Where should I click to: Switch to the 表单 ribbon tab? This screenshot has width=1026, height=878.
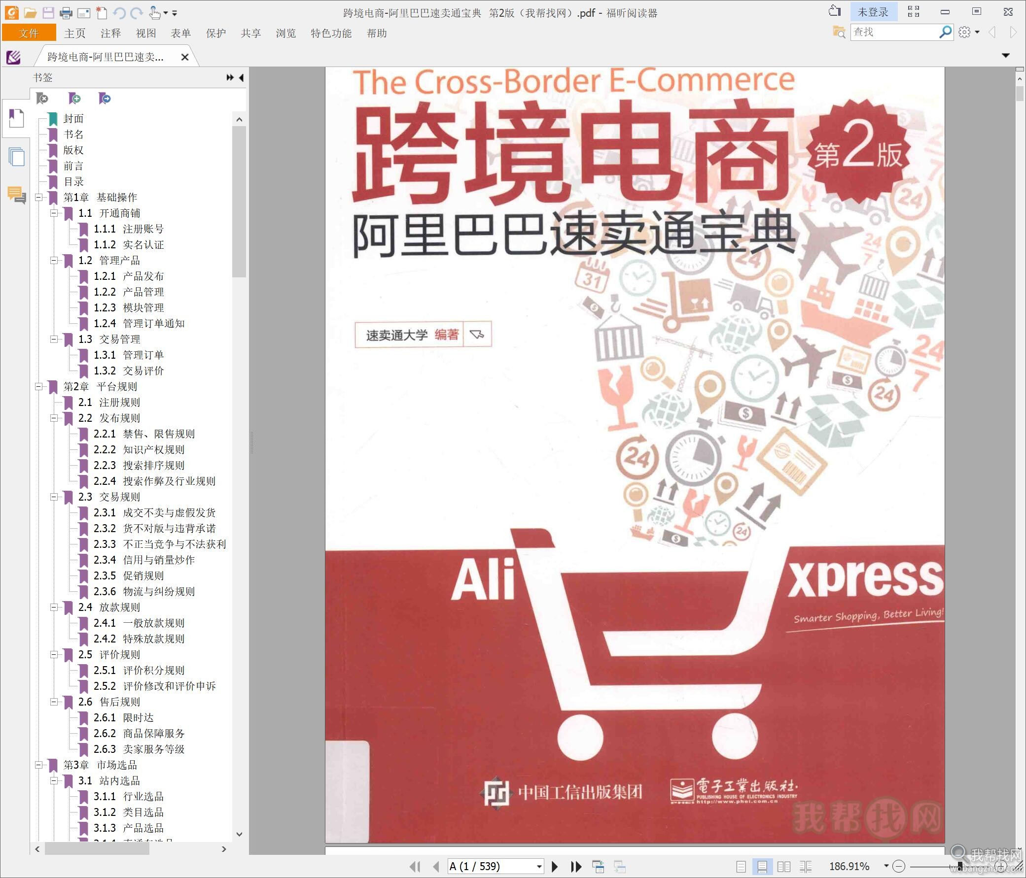click(x=181, y=33)
